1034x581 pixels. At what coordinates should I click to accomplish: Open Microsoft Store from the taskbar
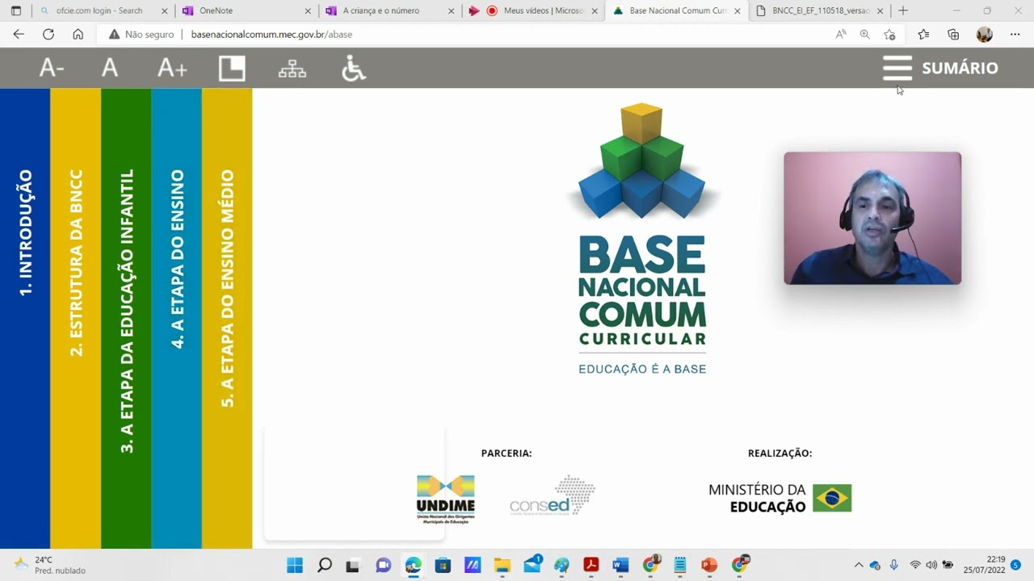443,565
